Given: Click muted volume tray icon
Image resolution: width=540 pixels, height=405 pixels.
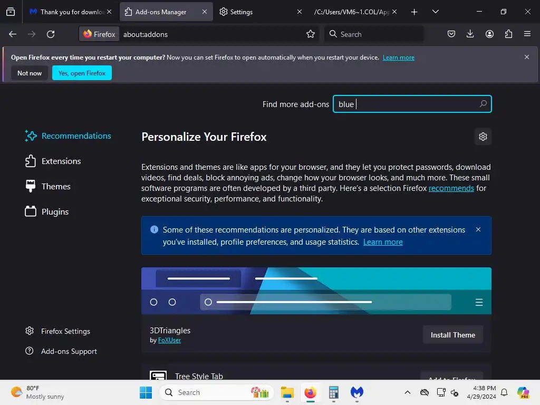Looking at the screenshot, I should point(455,392).
